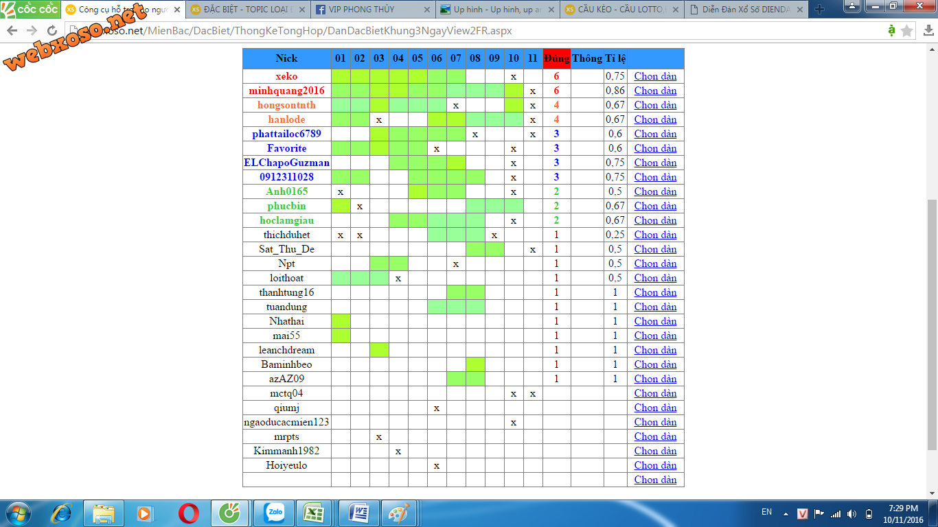
Task: Click the download arrow icon in address bar
Action: tap(928, 31)
